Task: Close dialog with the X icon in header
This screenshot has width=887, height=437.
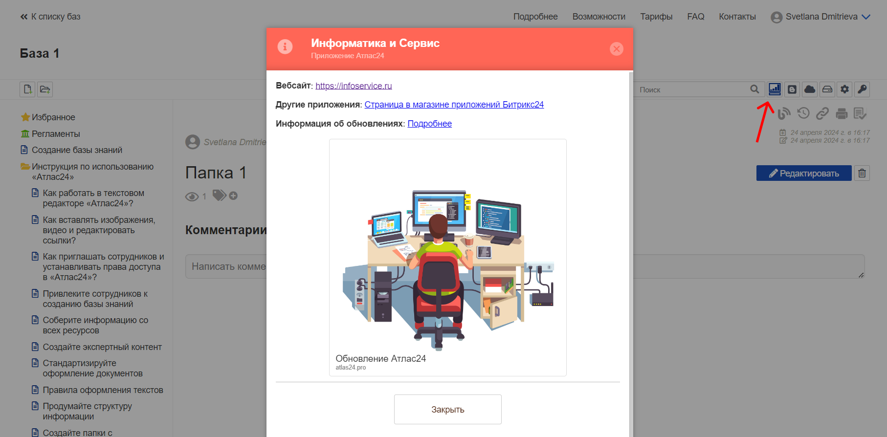Action: point(617,49)
